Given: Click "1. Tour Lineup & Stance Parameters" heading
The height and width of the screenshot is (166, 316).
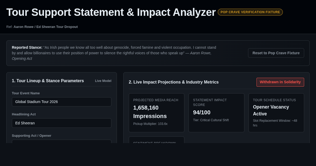Looking at the screenshot, I should pyautogui.click(x=48, y=81).
